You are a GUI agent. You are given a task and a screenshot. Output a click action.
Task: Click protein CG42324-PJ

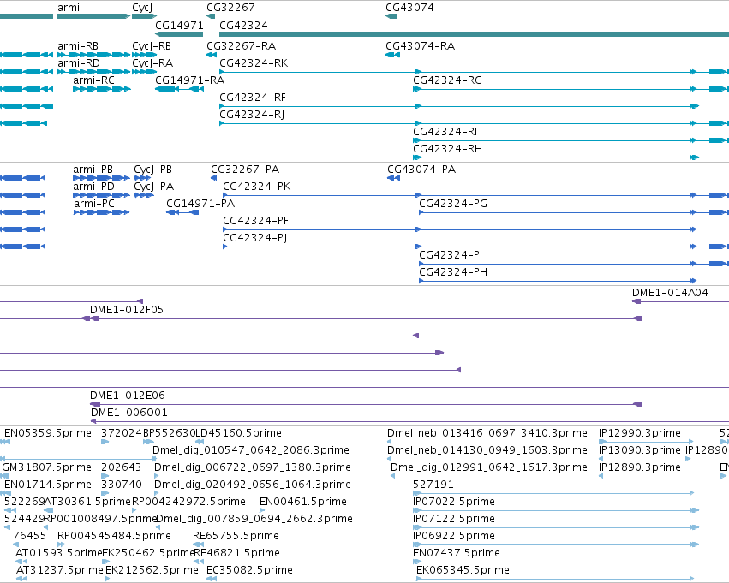pos(254,239)
